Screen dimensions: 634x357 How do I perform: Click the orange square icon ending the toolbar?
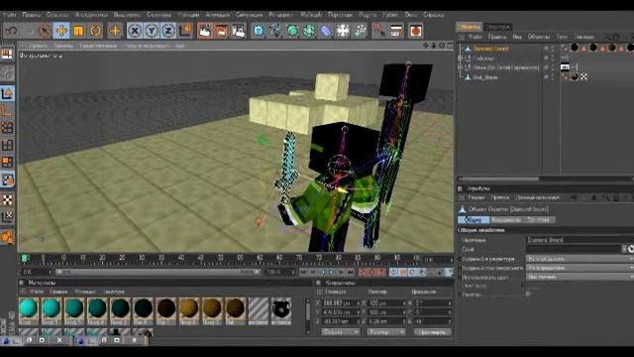416,31
